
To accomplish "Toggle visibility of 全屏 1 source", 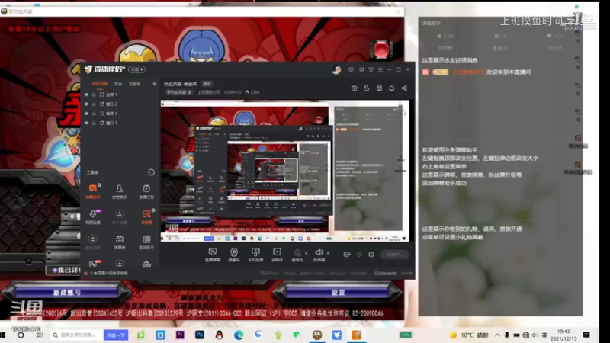I will [x=86, y=95].
